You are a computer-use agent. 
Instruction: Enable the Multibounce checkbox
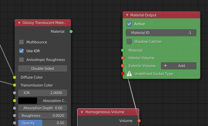[x=22, y=42]
